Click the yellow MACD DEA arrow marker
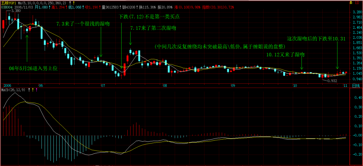363x166 pixels. tap(33, 90)
